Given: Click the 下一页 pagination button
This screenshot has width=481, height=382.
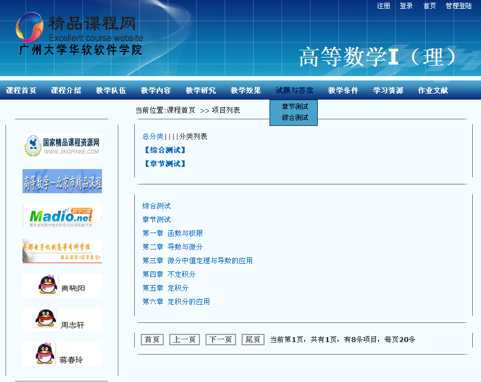Looking at the screenshot, I should click(x=220, y=340).
